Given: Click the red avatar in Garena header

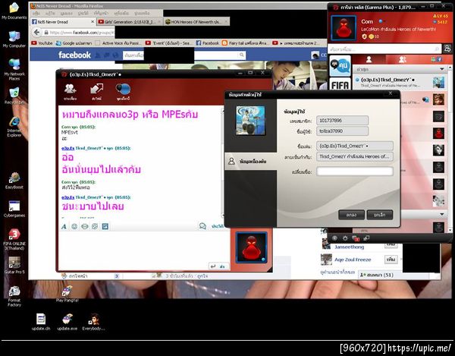Looking at the screenshot, I should click(x=344, y=28).
